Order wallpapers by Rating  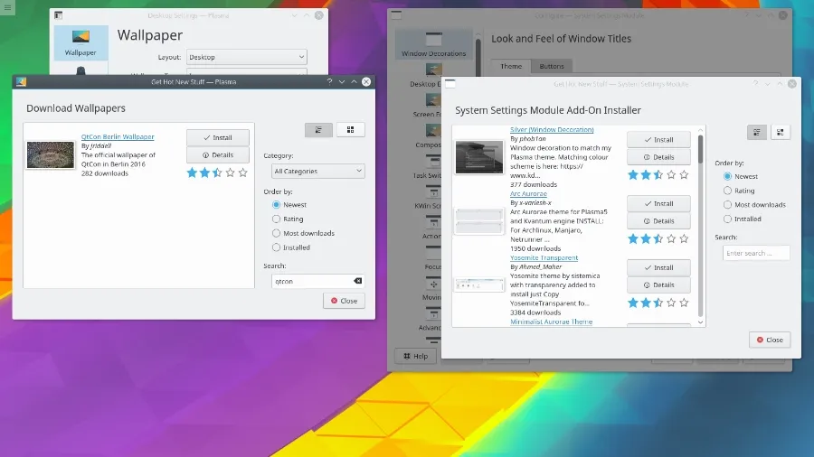[x=277, y=219]
